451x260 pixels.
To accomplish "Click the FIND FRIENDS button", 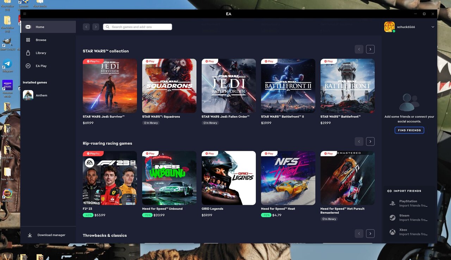I will [409, 130].
